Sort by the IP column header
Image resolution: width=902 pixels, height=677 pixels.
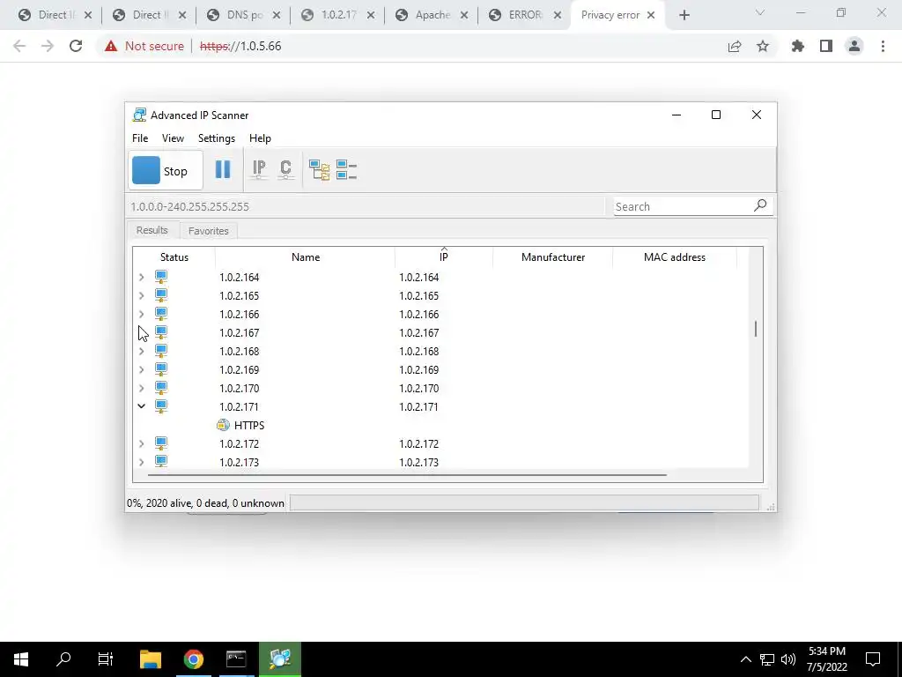(x=444, y=257)
